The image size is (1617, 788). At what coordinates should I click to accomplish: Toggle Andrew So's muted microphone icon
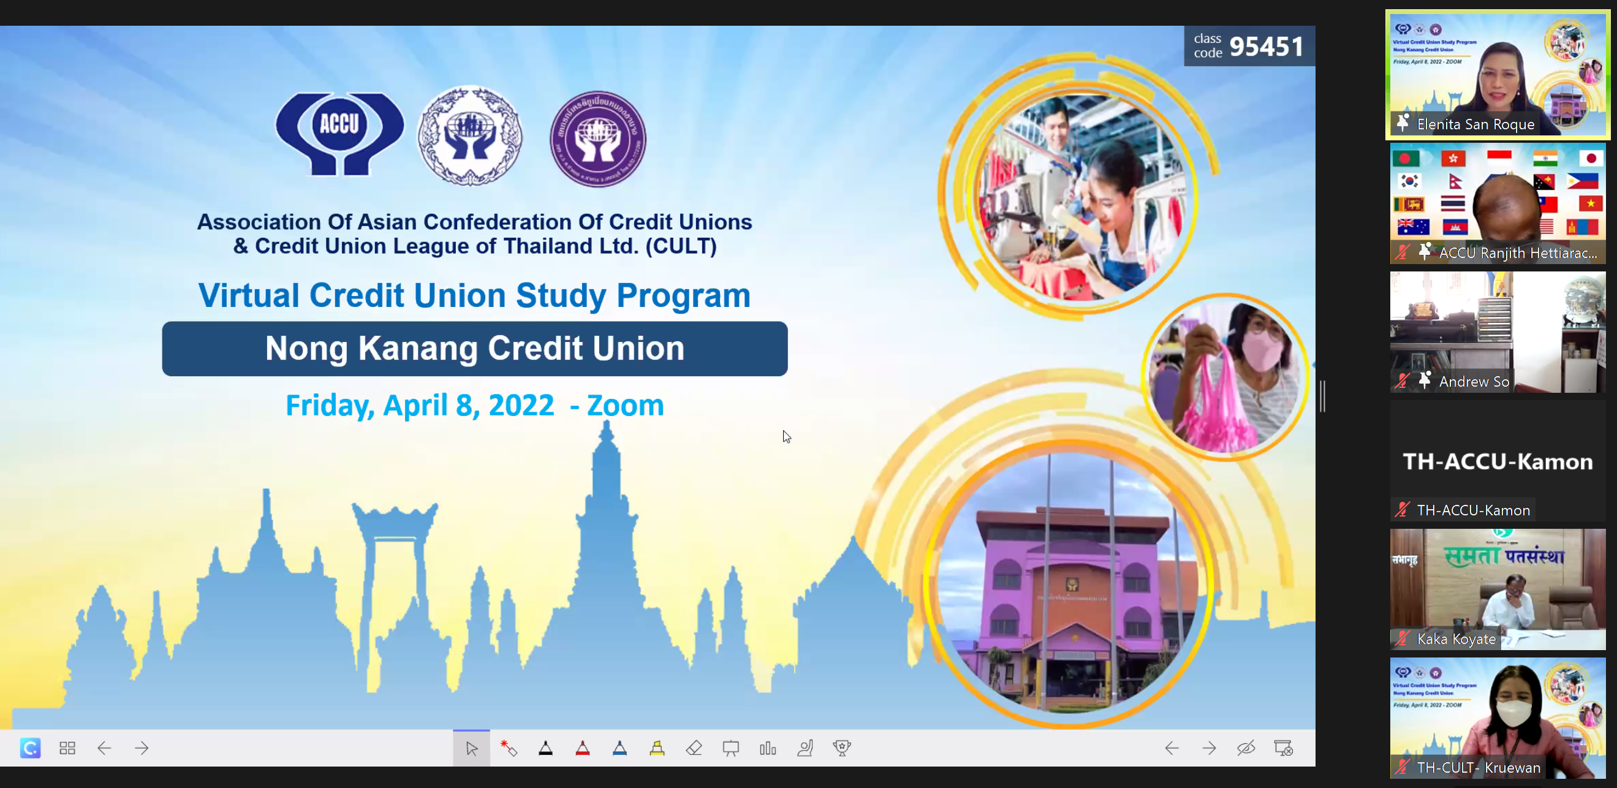point(1402,381)
